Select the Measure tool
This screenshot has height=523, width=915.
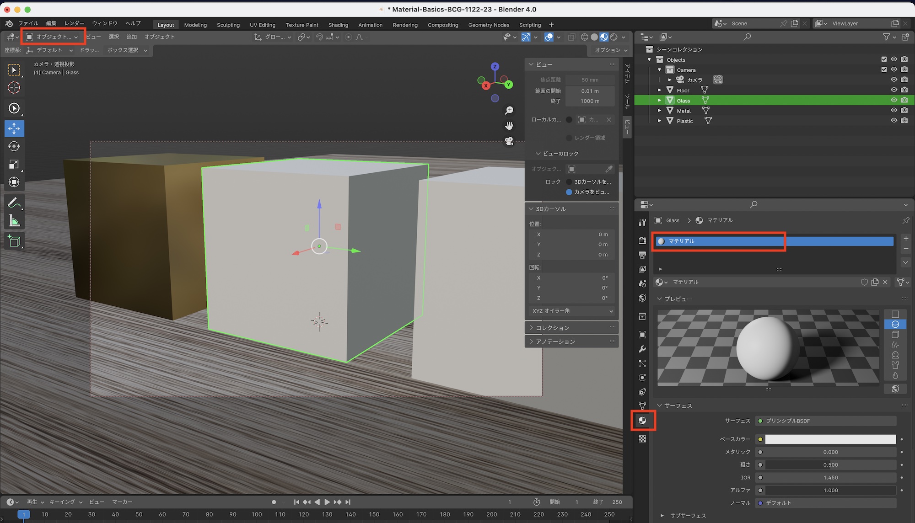(x=14, y=220)
